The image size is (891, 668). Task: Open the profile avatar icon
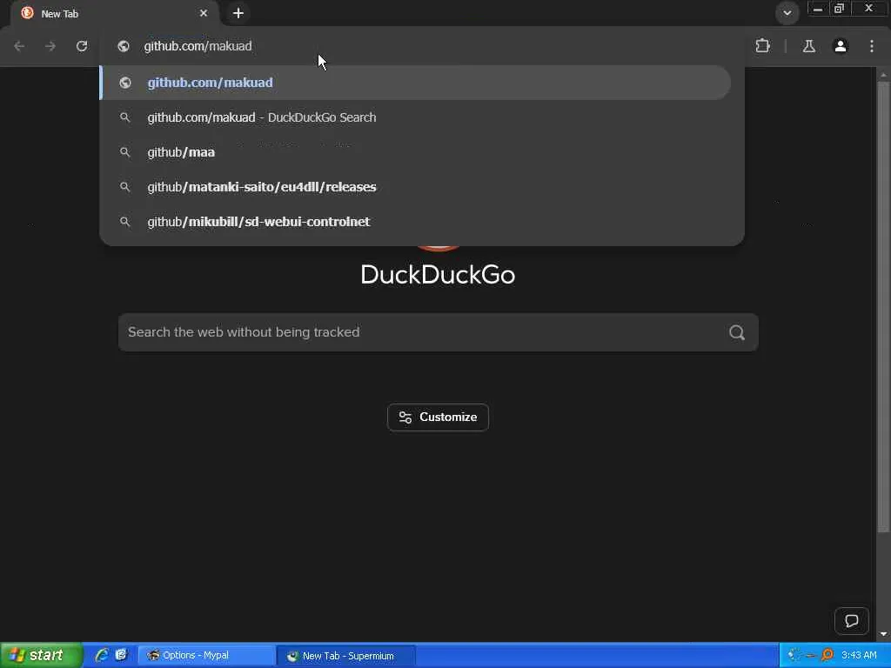point(841,46)
